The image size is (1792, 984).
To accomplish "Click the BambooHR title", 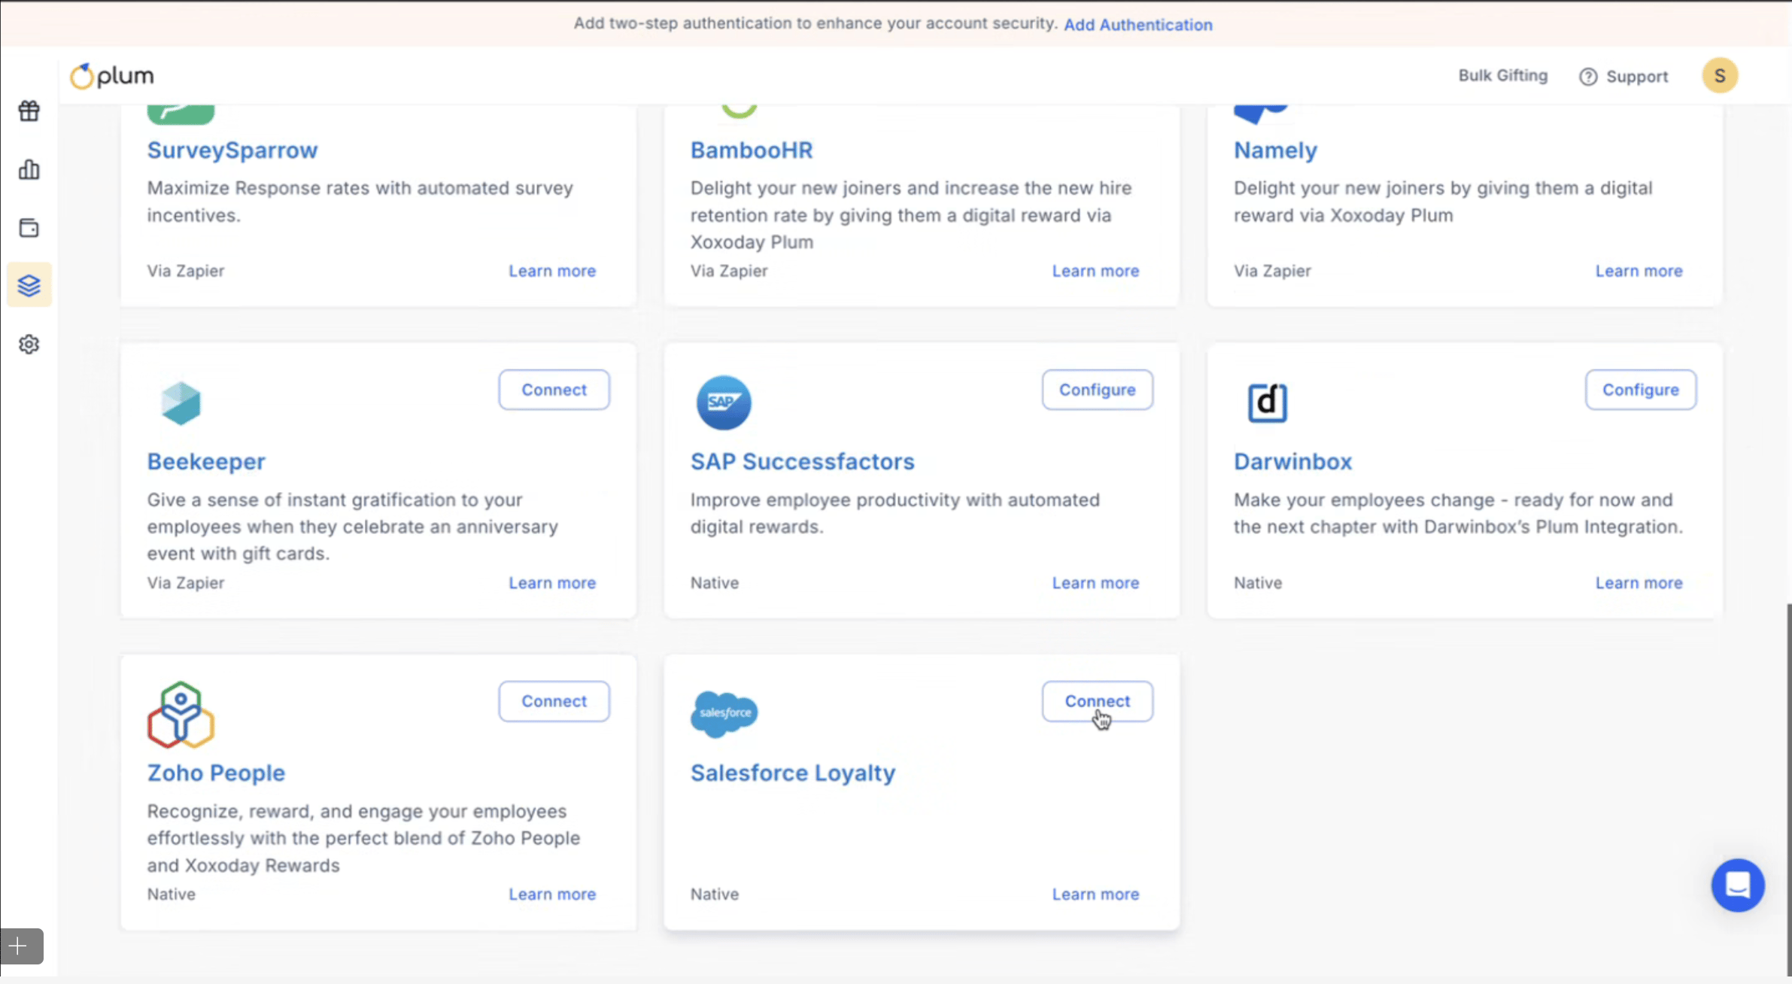I will pos(752,150).
